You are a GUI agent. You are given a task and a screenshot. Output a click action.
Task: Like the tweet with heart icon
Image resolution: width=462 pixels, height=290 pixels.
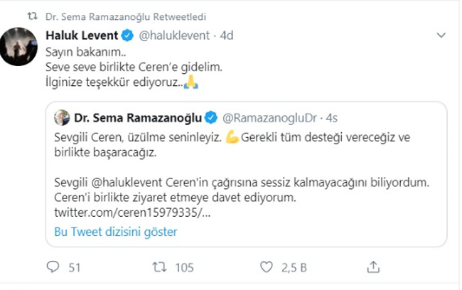[267, 267]
